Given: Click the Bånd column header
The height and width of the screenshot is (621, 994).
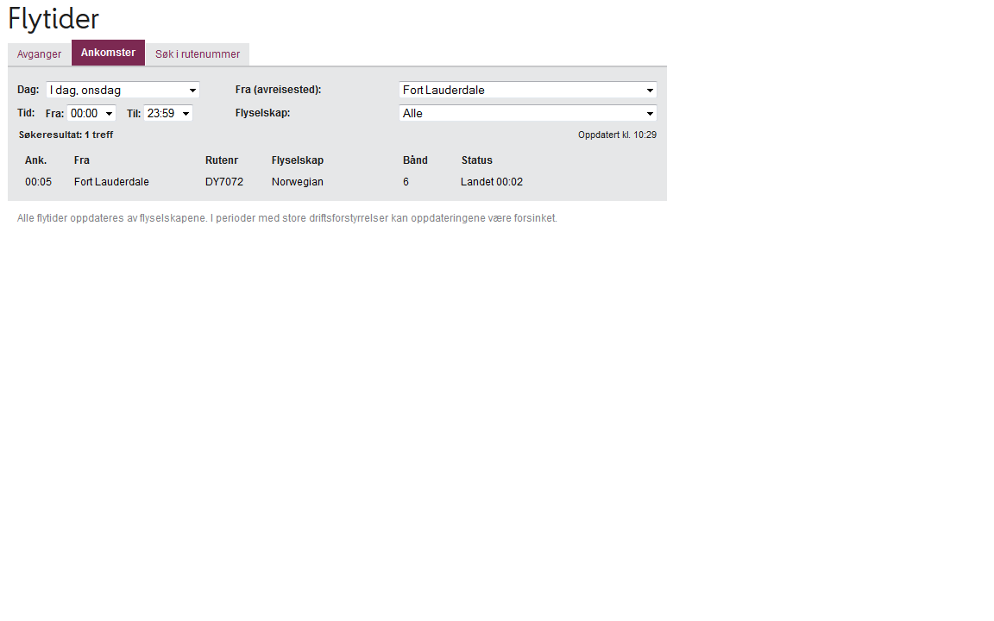Looking at the screenshot, I should pos(415,160).
